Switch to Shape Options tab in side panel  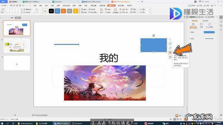[195, 21]
